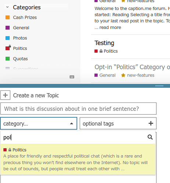This screenshot has height=183, width=170.
Task: Click the search magnifier in category filter
Action: pyautogui.click(x=150, y=137)
